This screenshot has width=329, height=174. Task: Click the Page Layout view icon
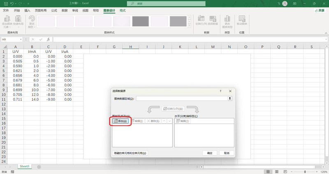click(x=276, y=172)
